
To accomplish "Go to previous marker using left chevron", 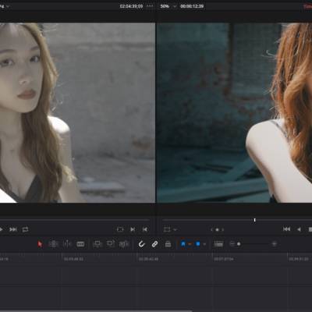I will coord(211,229).
